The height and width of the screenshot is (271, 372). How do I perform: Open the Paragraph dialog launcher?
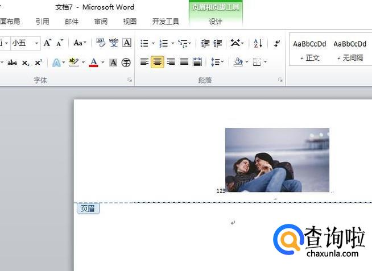[x=280, y=80]
